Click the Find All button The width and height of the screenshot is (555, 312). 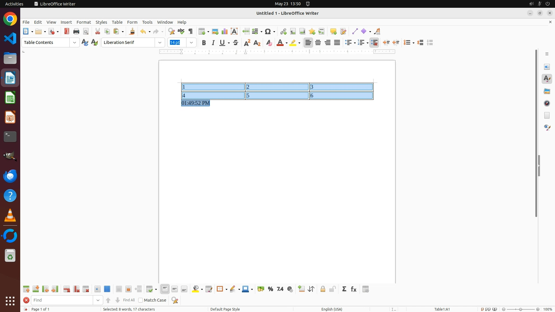(x=129, y=300)
